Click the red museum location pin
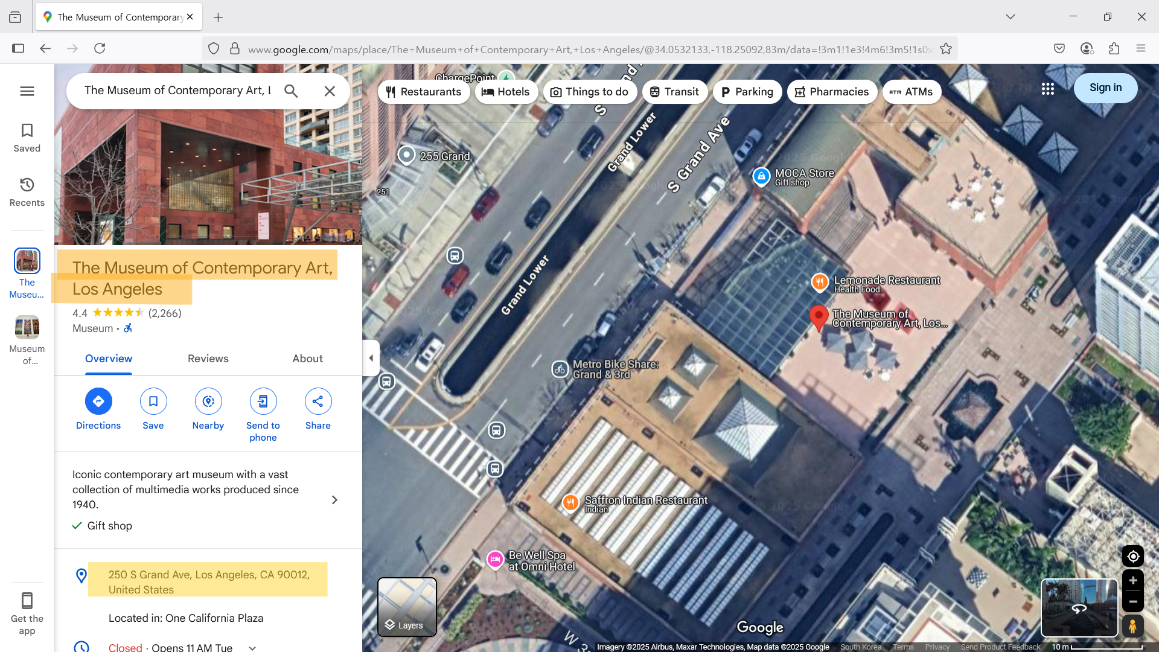The image size is (1159, 652). coord(818,318)
